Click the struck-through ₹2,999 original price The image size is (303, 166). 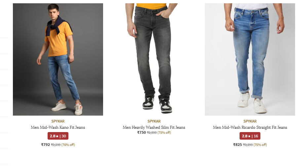[x=152, y=133]
